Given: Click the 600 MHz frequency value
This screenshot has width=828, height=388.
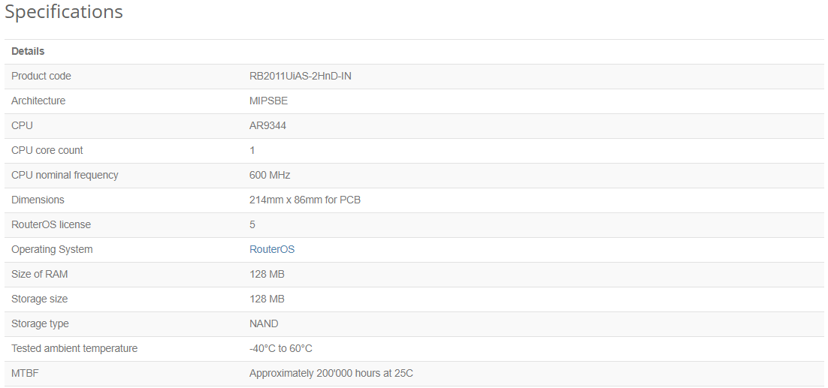Looking at the screenshot, I should tap(270, 175).
